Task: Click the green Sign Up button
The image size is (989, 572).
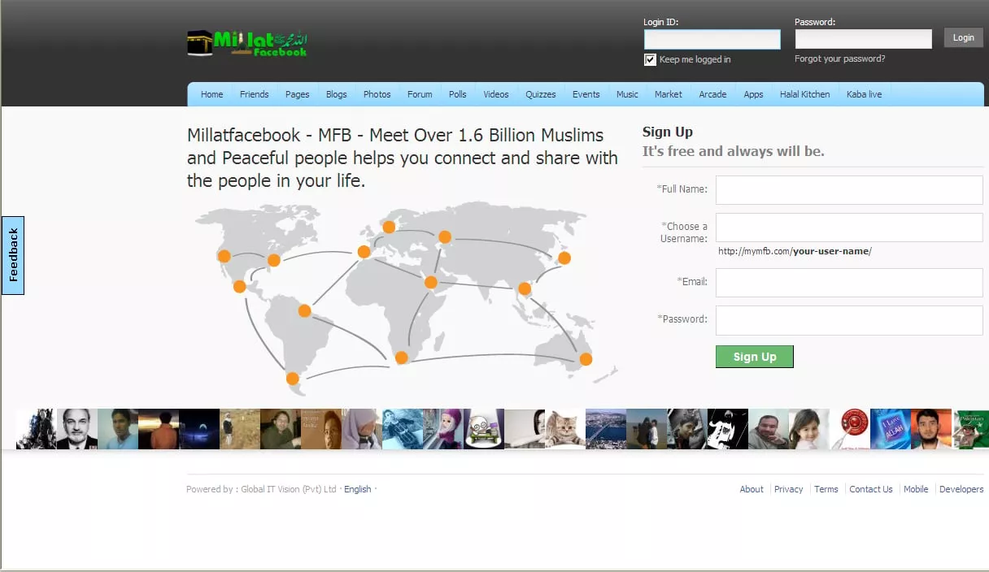Action: [x=755, y=357]
